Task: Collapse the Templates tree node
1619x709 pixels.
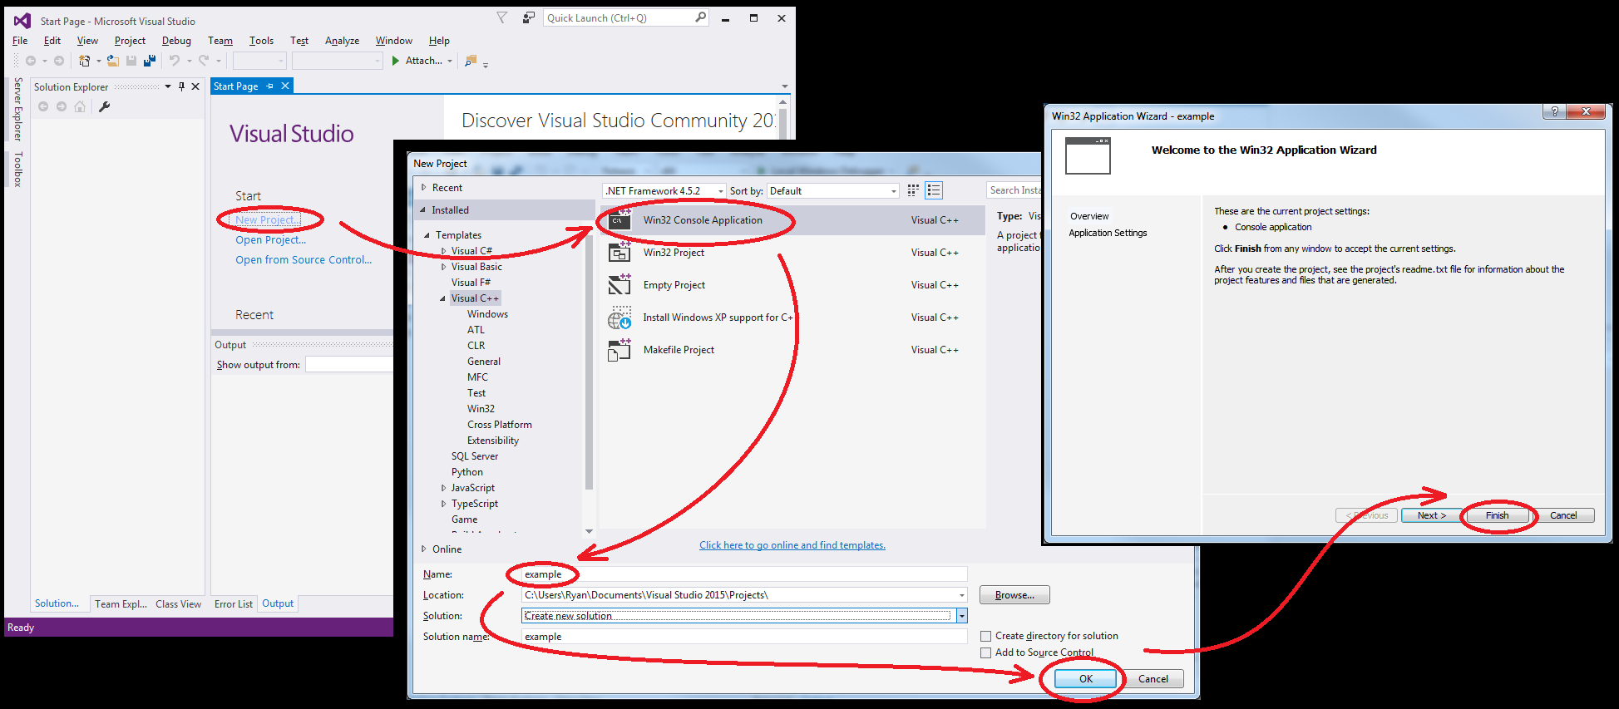Action: click(x=427, y=235)
